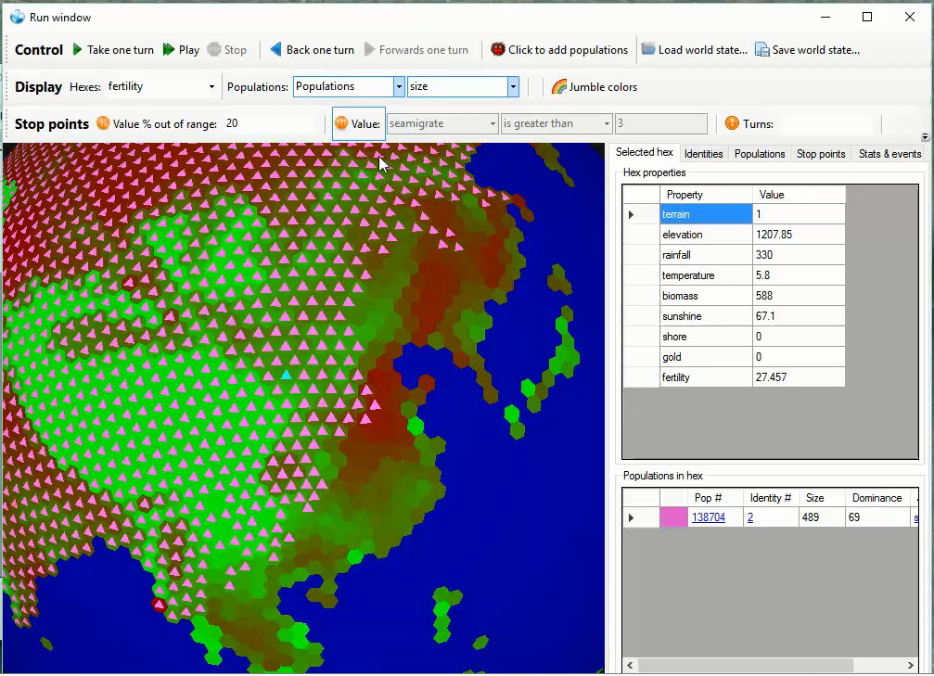Click identity number 2 link
This screenshot has width=934, height=676.
coord(750,517)
